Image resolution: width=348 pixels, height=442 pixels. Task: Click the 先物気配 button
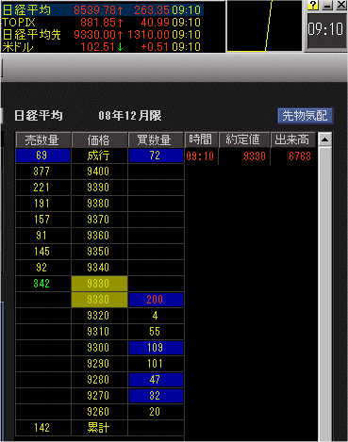click(305, 116)
